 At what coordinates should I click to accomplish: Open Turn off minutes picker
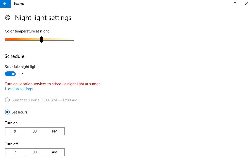(35, 152)
